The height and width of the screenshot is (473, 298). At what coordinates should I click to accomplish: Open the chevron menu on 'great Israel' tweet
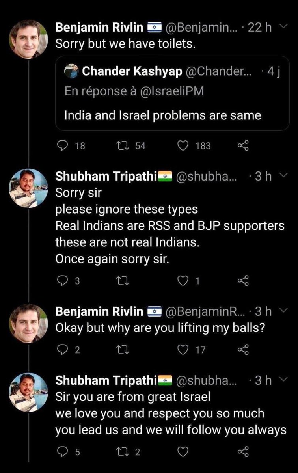281,380
